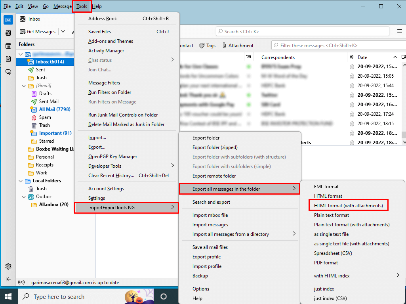
Task: Open the Calendar sidebar icon
Action: 8,46
